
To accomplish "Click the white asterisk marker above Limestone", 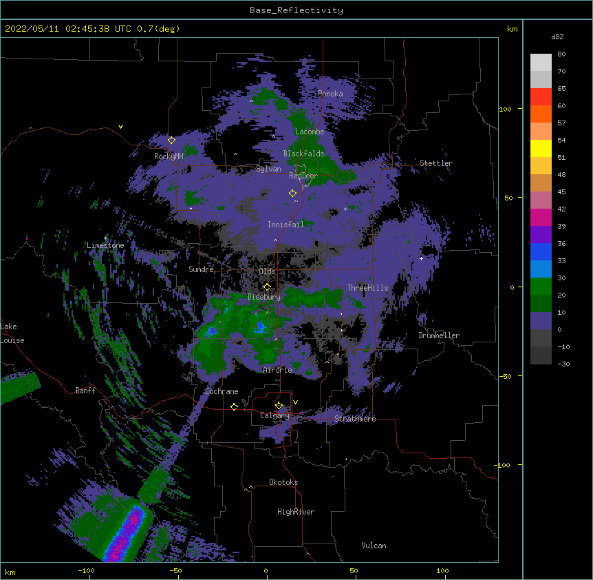I will pyautogui.click(x=105, y=238).
